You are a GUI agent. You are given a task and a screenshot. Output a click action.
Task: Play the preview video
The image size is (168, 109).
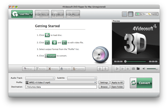pyautogui.click(x=117, y=69)
